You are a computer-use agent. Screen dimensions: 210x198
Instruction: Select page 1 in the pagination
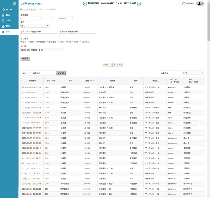pos(111,65)
